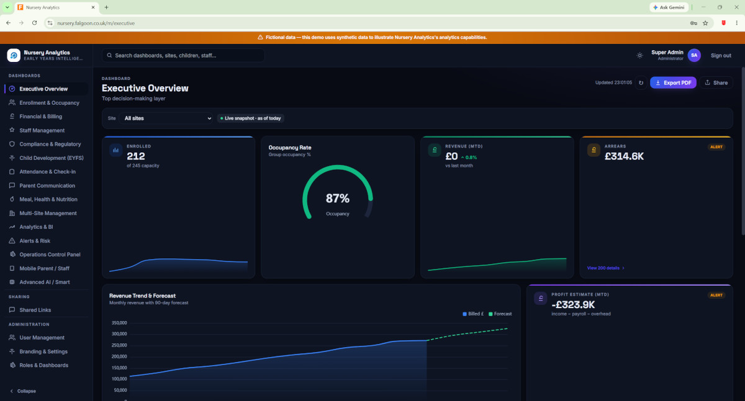Click the Enrollment & Occupancy people icon
The width and height of the screenshot is (745, 401).
(x=12, y=103)
